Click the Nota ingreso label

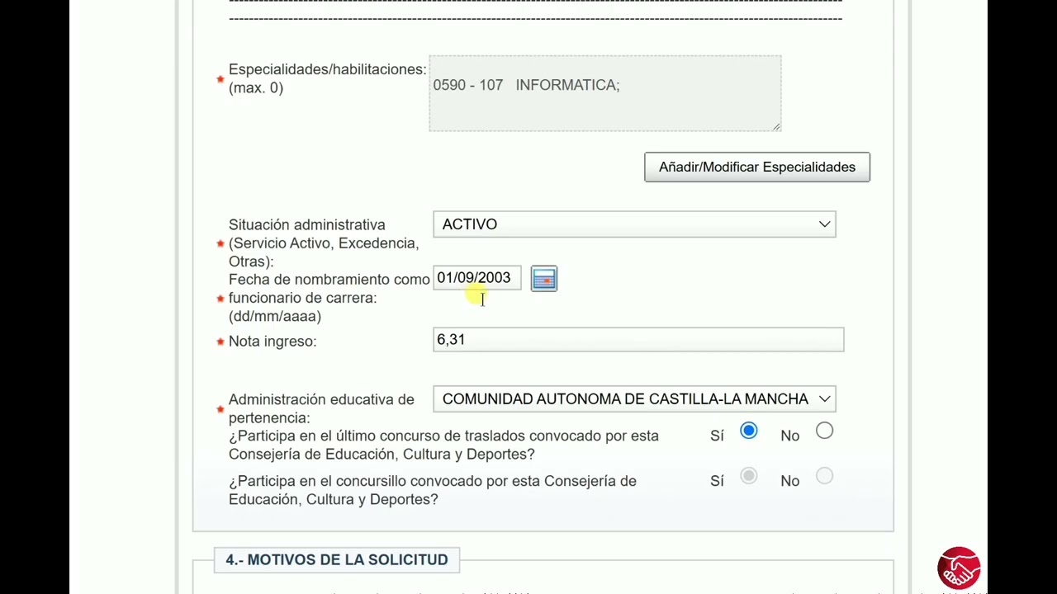click(273, 342)
